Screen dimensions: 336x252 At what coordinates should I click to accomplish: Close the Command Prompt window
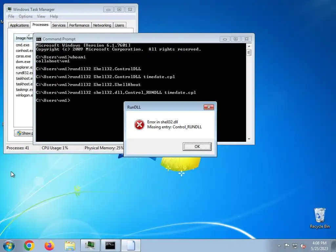coord(246,39)
